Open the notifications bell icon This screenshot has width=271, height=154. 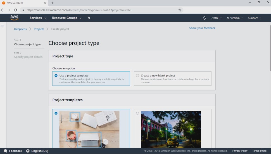[204, 18]
